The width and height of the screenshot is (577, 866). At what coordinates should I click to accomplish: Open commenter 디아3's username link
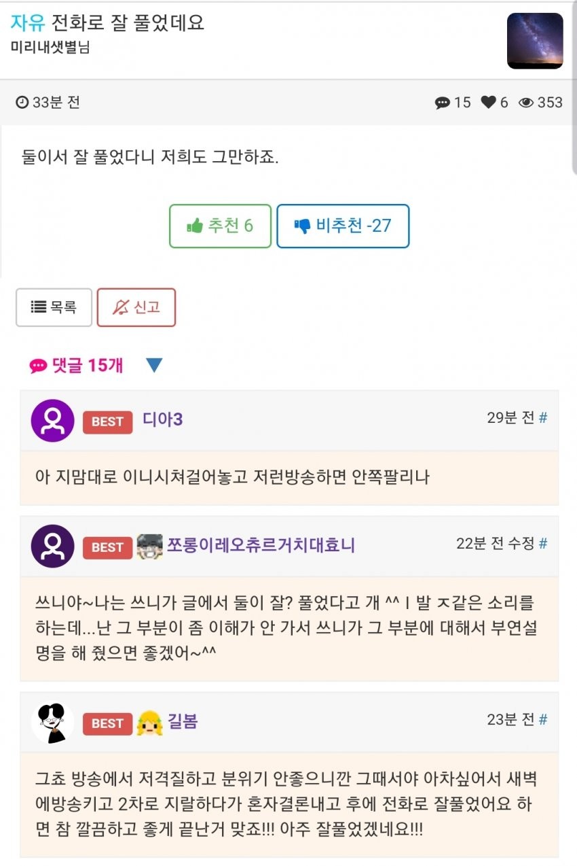(162, 419)
